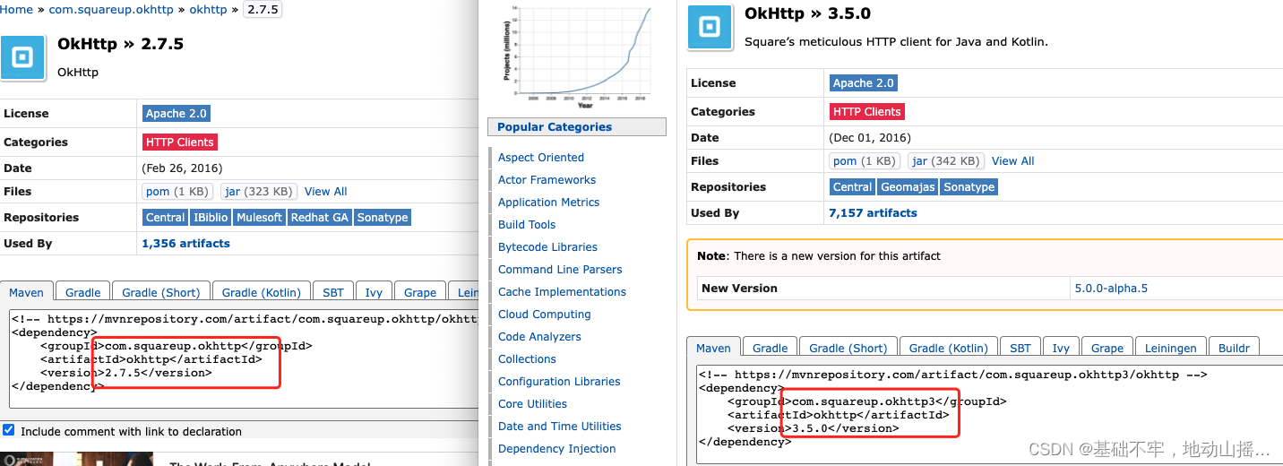Select Gradle (Short) tab in 3.5.0 page
The width and height of the screenshot is (1283, 466).
(848, 348)
